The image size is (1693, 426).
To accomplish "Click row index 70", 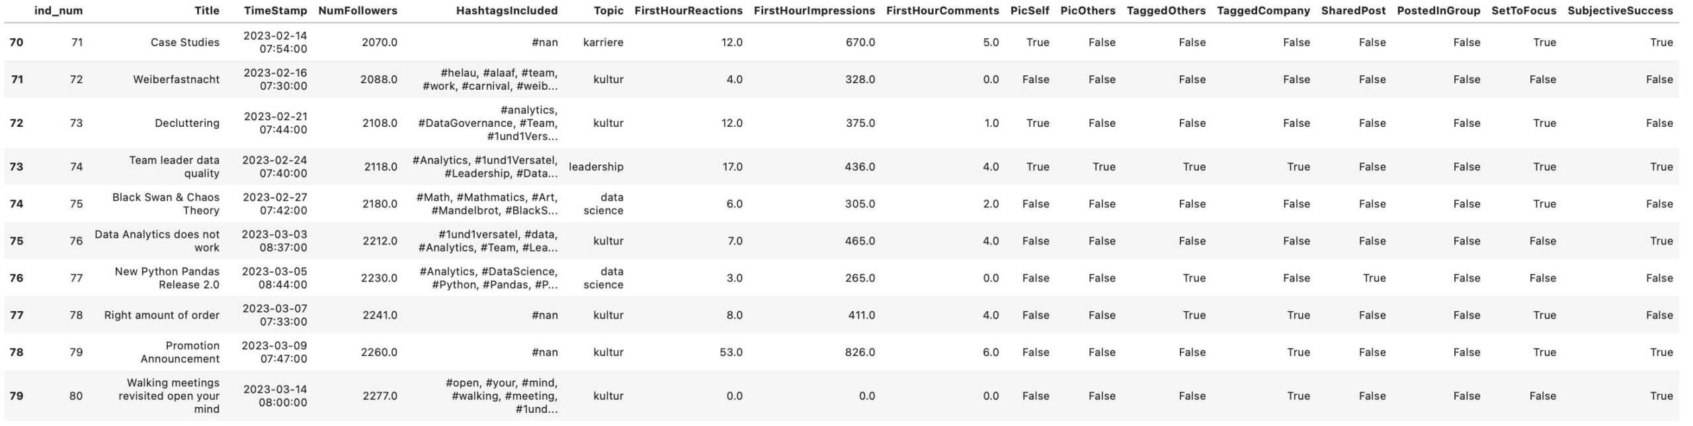I will pyautogui.click(x=17, y=42).
